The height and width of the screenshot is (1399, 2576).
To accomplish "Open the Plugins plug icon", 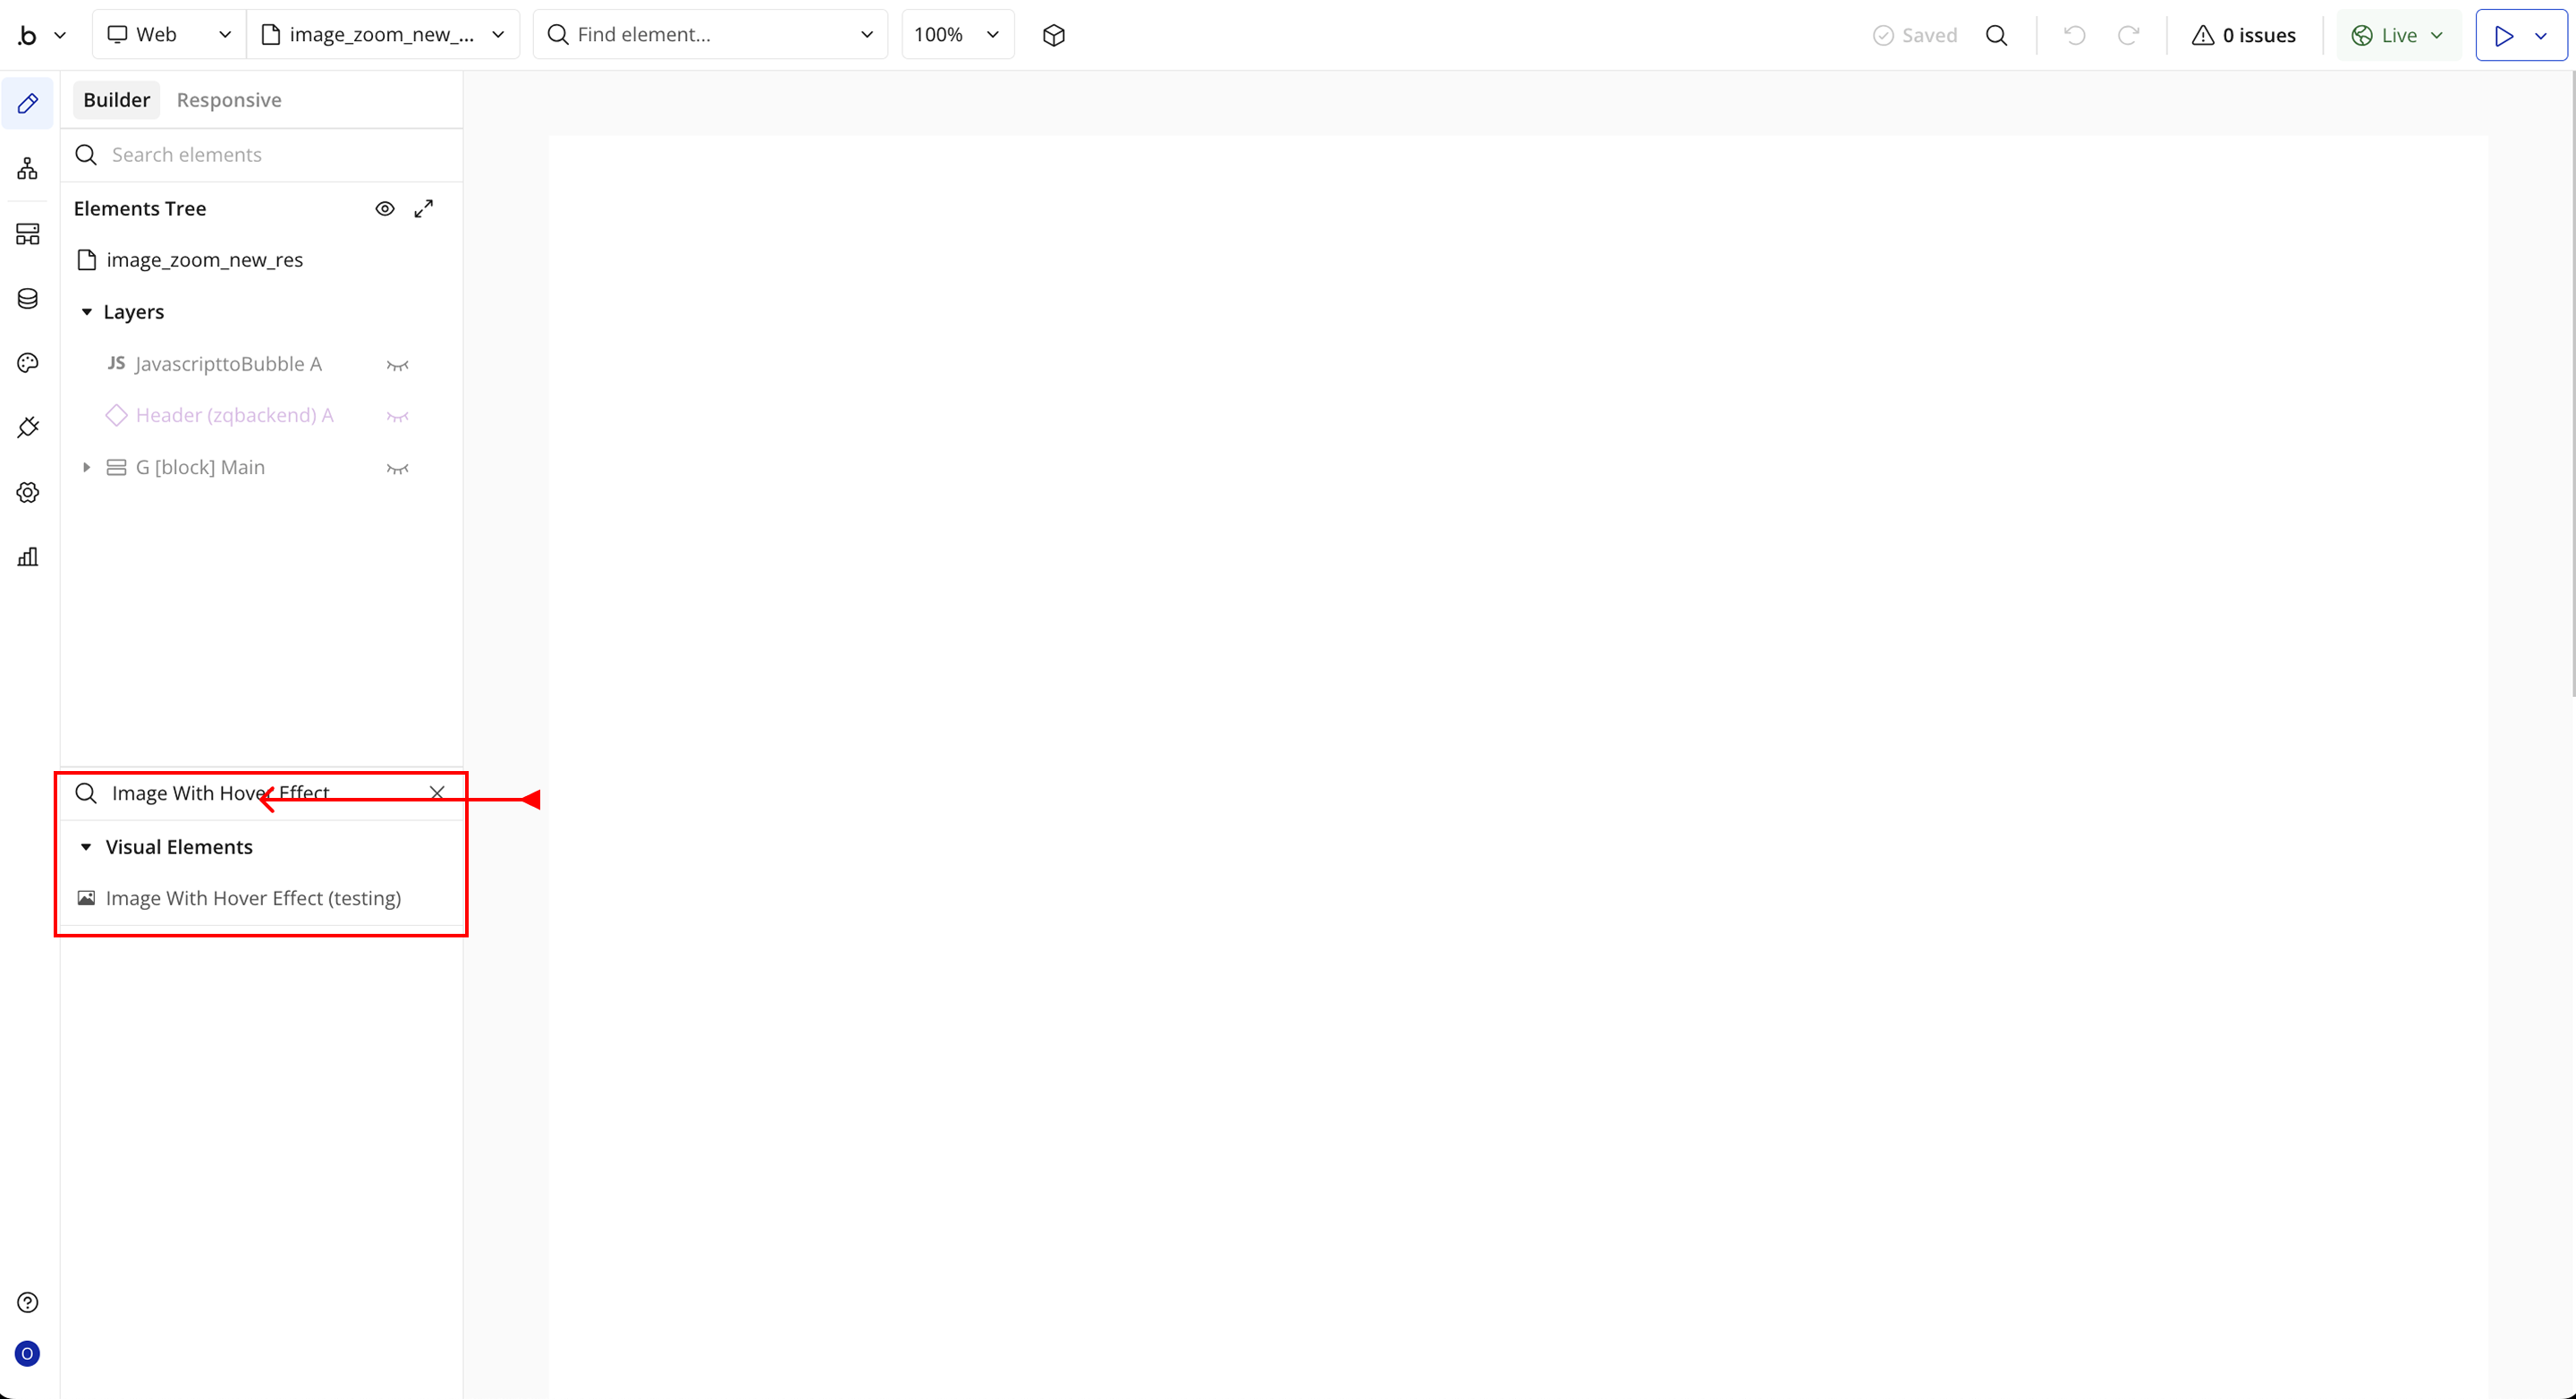I will point(27,427).
